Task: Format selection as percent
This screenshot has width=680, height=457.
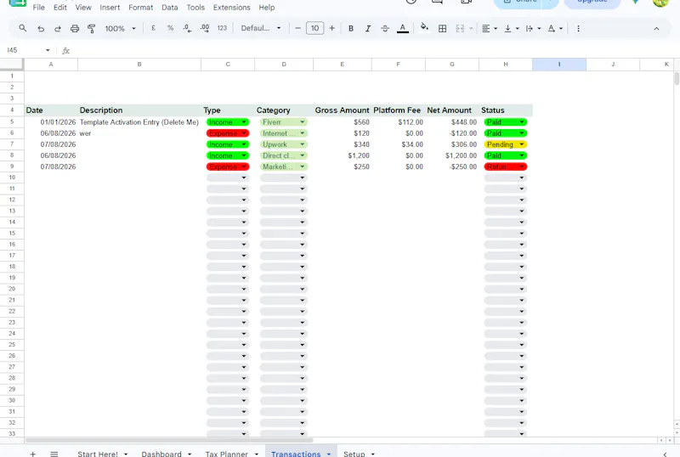Action: [171, 28]
